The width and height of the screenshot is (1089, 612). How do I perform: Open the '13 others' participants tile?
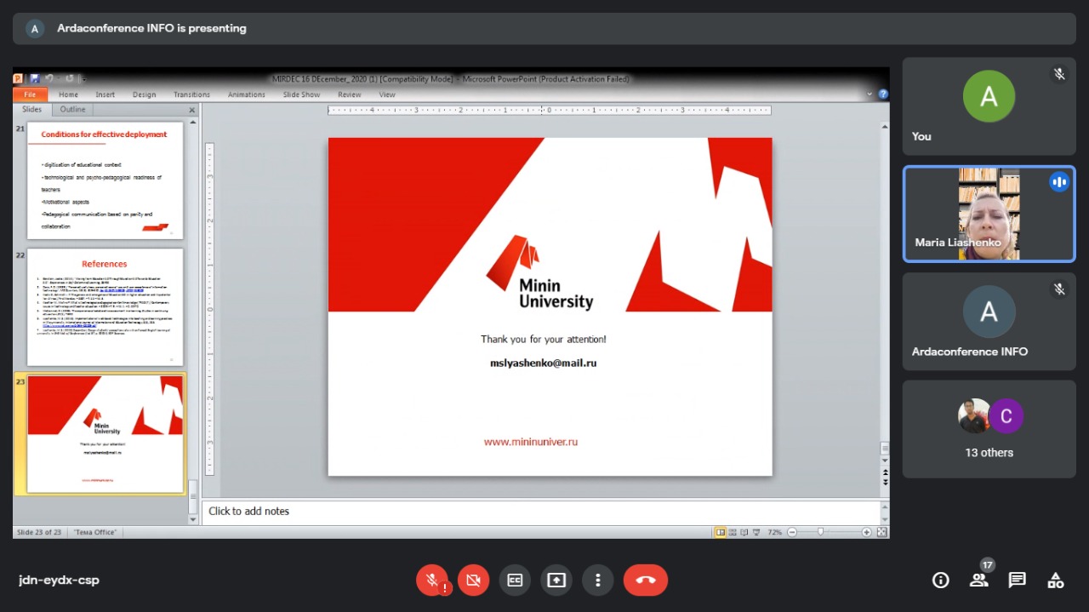pos(989,428)
